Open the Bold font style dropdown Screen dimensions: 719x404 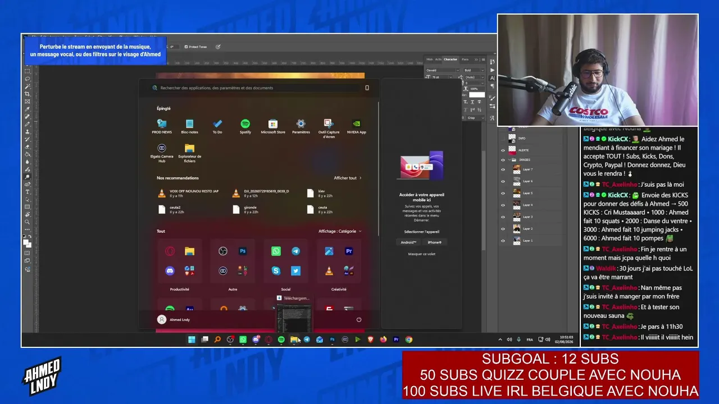(474, 70)
